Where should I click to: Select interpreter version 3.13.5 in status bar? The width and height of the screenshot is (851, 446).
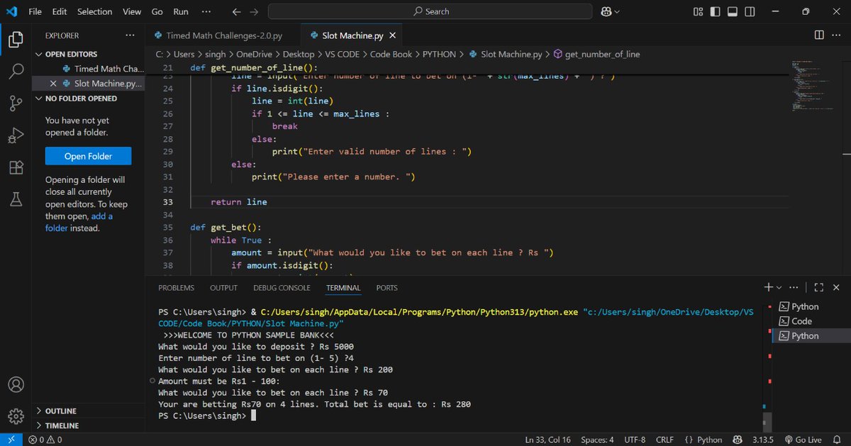pos(762,440)
